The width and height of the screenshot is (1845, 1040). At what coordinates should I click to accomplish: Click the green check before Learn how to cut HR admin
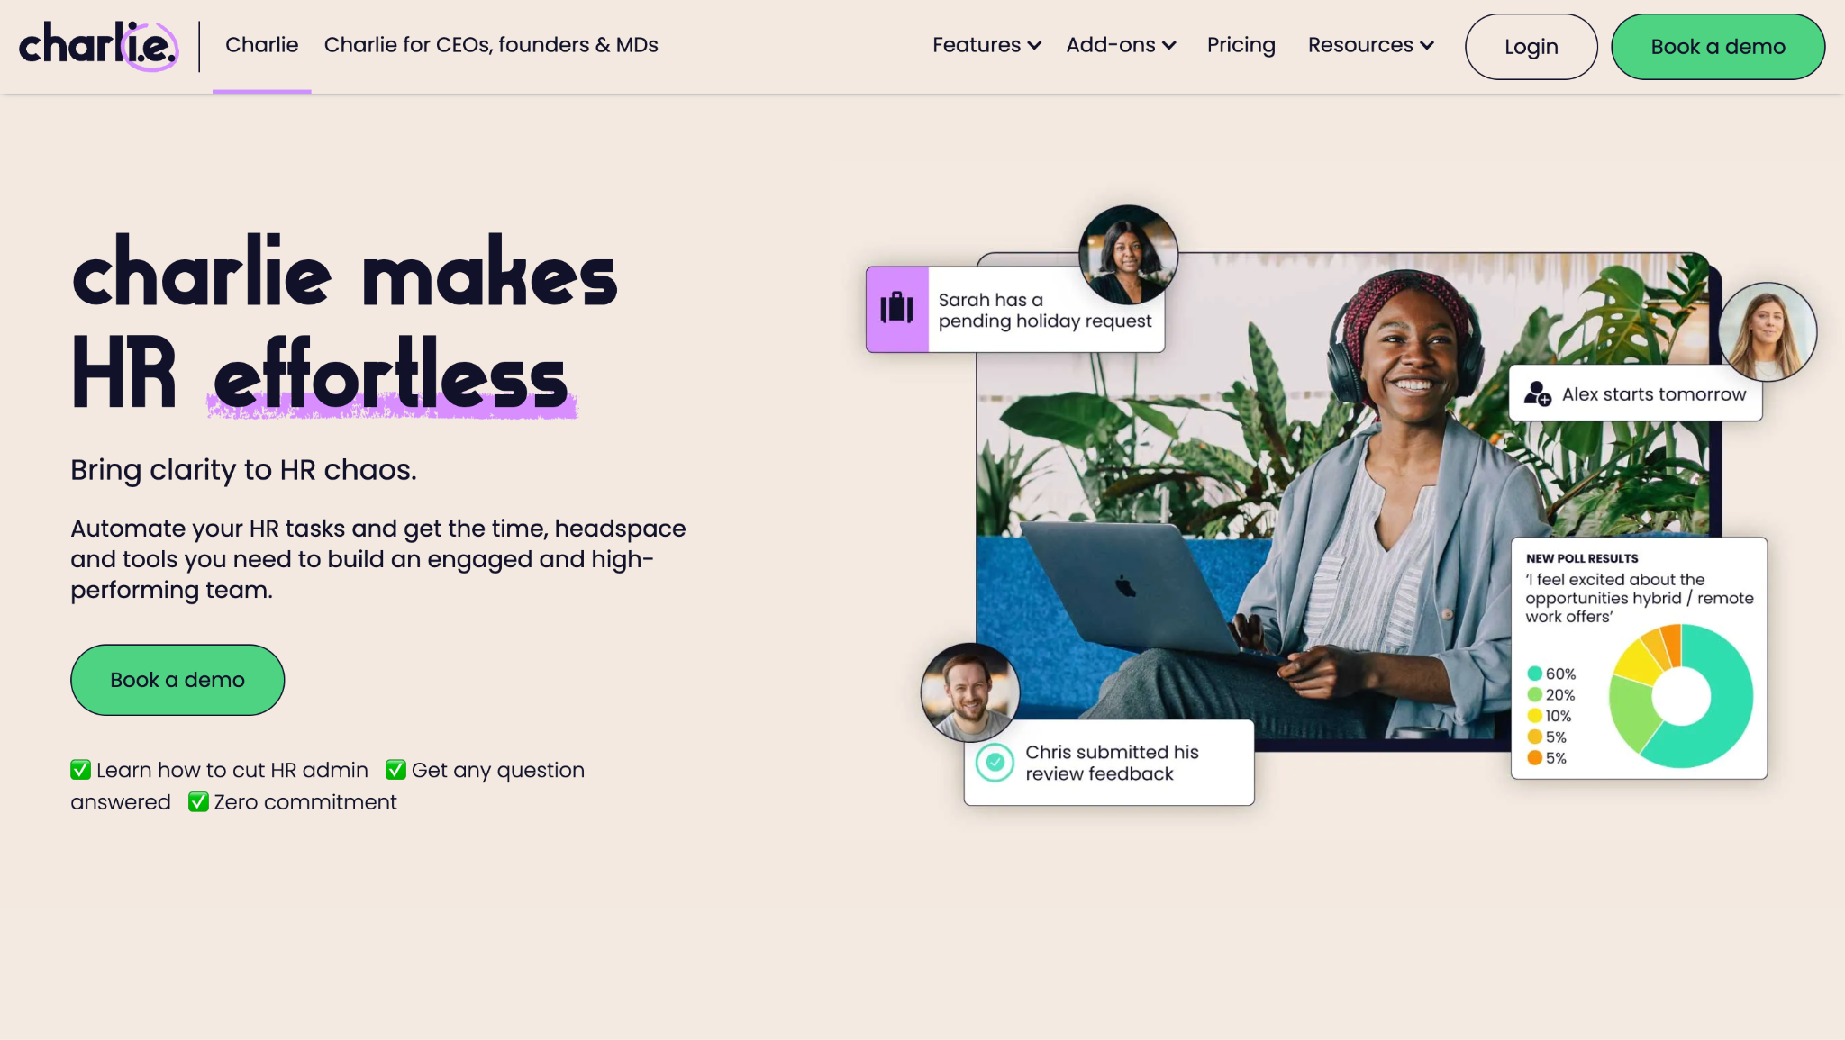[81, 770]
